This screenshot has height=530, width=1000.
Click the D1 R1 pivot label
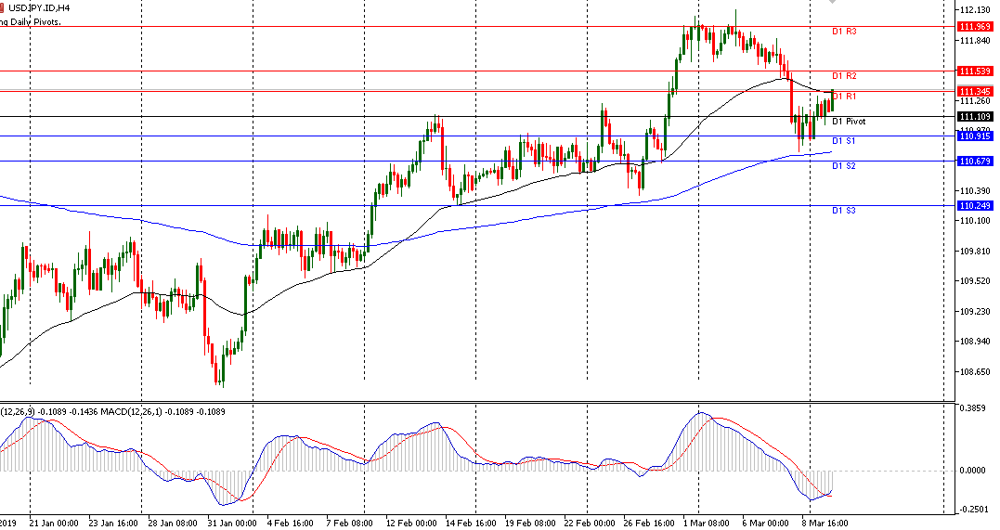pyautogui.click(x=844, y=97)
